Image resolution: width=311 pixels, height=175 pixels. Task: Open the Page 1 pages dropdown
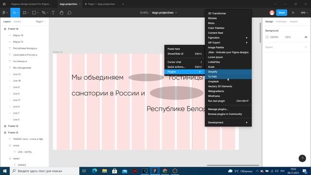tap(40, 21)
